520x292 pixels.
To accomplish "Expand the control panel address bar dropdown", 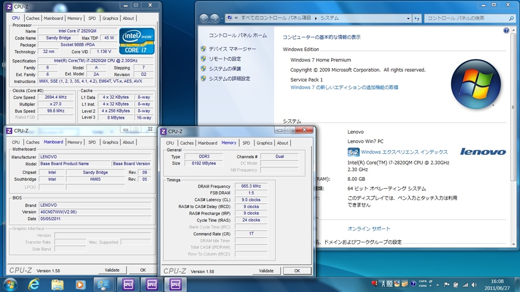I will coord(408,19).
